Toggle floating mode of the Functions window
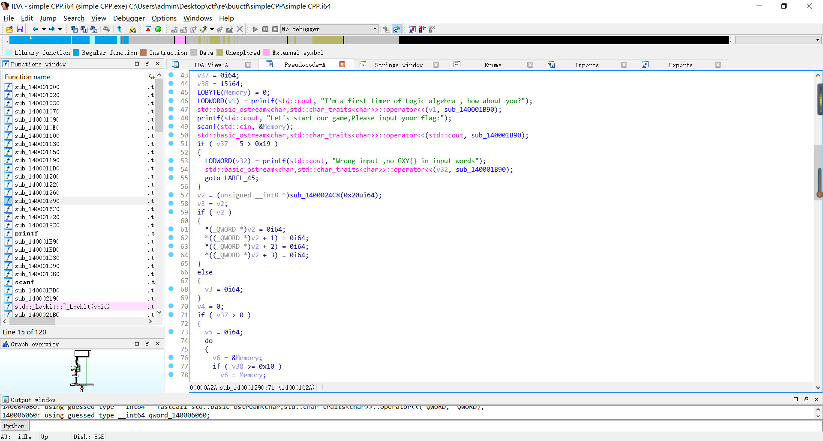Image resolution: width=823 pixels, height=441 pixels. 147,64
